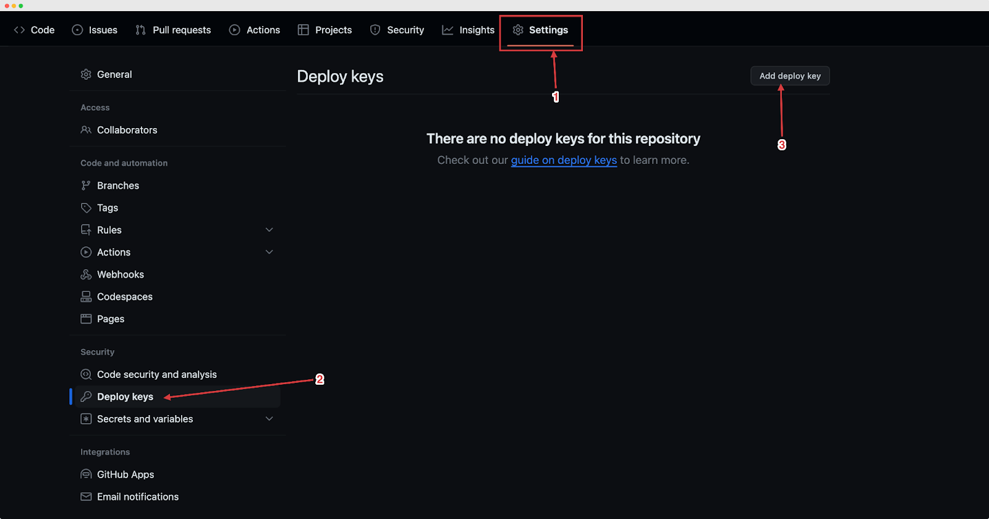Click the Insights graph icon
The width and height of the screenshot is (989, 519).
[x=448, y=30]
